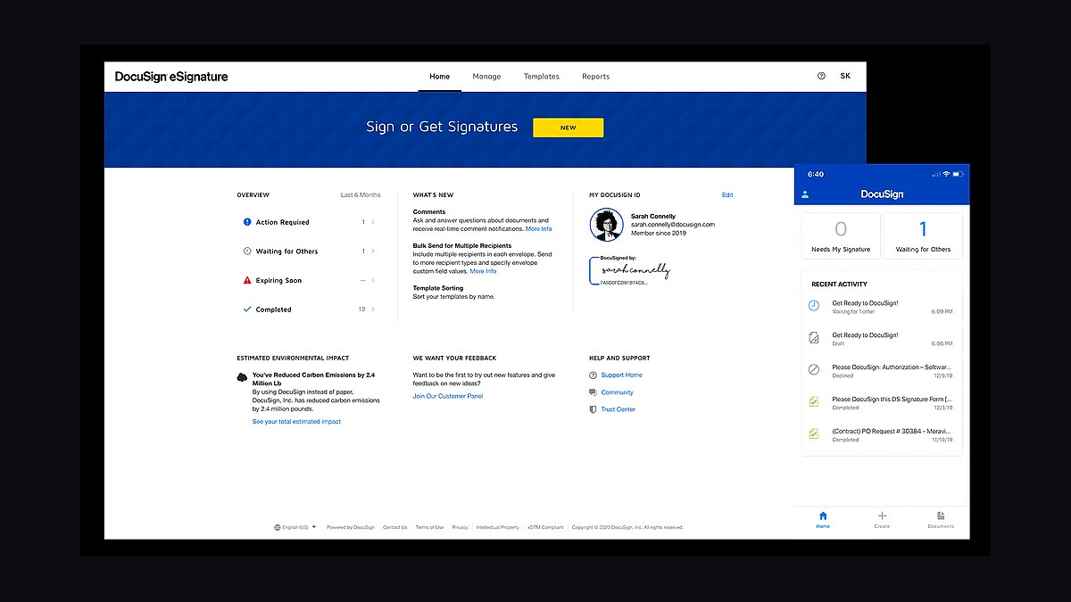Switch to the Manage tab
Screen dimensions: 1071x602
(x=486, y=77)
